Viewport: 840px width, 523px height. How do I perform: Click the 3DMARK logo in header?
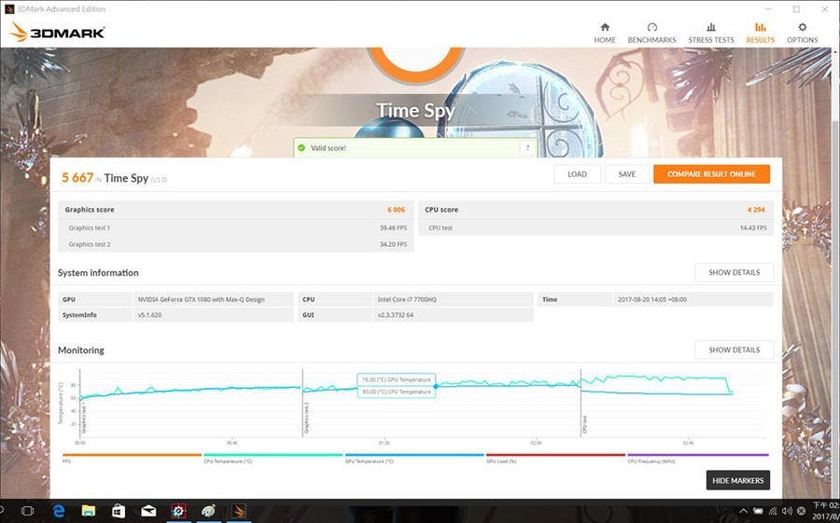[x=57, y=32]
